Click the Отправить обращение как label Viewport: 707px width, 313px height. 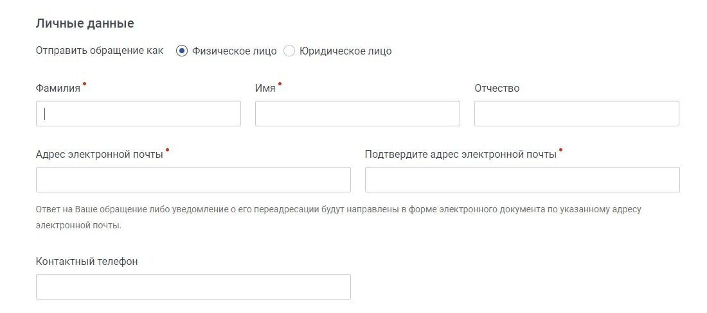100,51
